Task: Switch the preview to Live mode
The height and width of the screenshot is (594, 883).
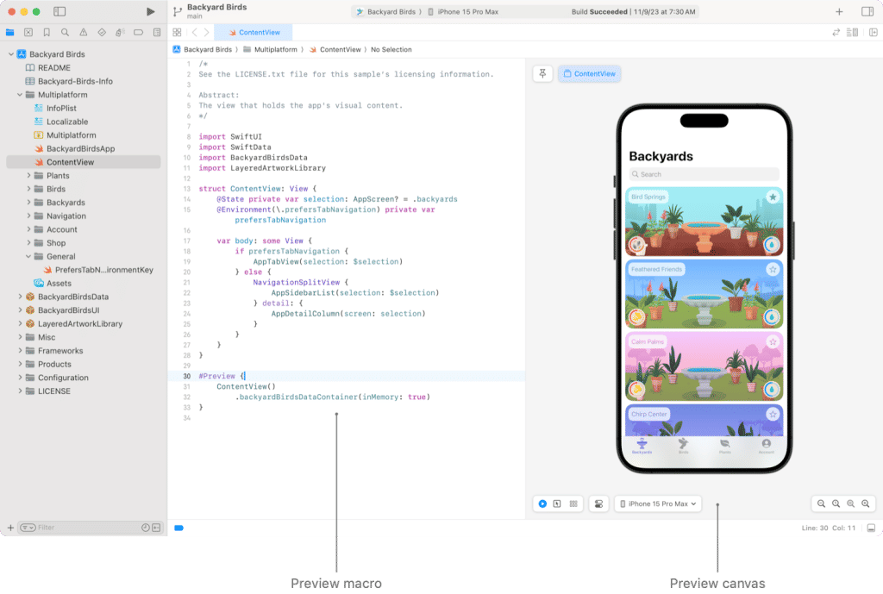Action: point(542,504)
